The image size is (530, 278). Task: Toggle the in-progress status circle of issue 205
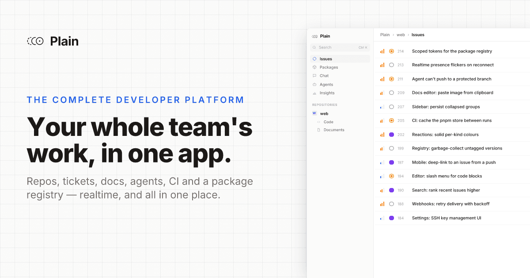click(x=391, y=120)
